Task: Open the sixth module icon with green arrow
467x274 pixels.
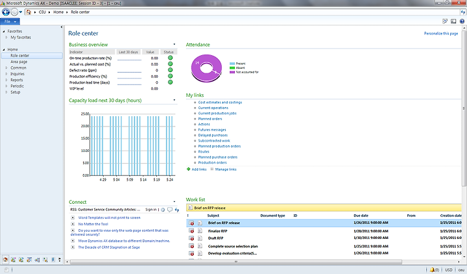Action: click(x=45, y=260)
